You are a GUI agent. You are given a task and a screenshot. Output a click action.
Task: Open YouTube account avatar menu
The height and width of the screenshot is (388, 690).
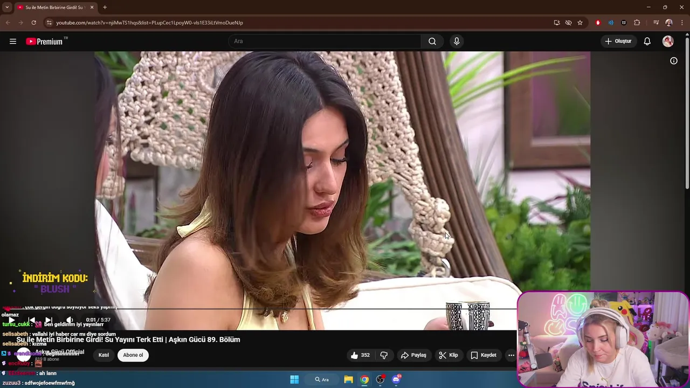click(x=668, y=41)
